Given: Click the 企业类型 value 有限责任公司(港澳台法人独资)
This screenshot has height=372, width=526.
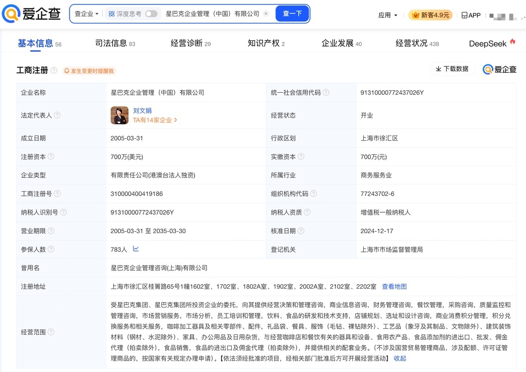Looking at the screenshot, I should click(x=153, y=175).
